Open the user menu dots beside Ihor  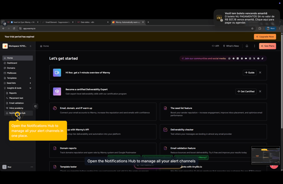coord(32,167)
